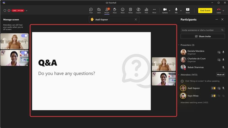Image resolution: width=228 pixels, height=128 pixels.
Task: Mute Daniela Mandera's microphone
Action: click(223, 52)
